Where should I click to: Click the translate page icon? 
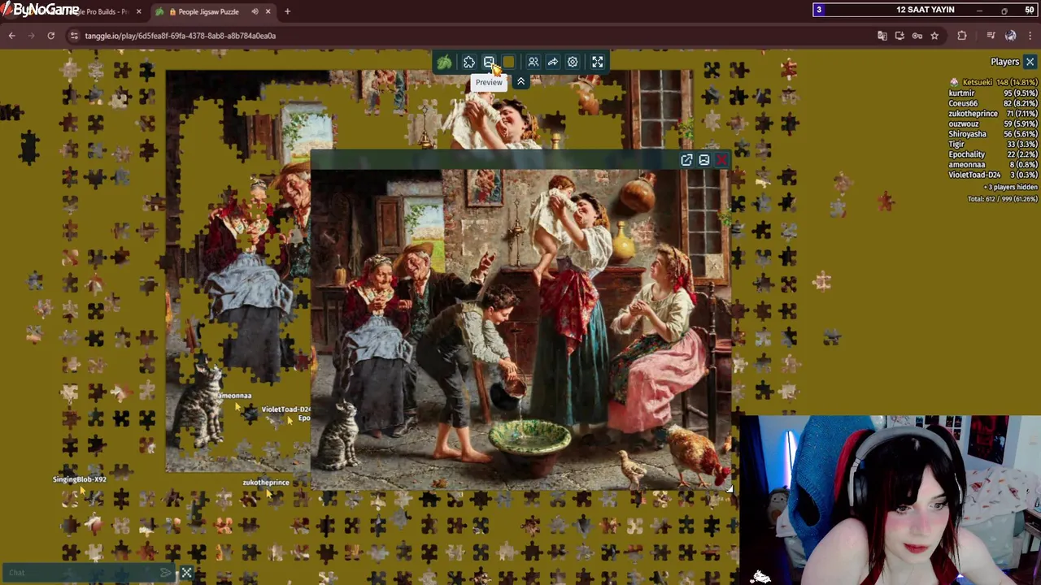(882, 36)
